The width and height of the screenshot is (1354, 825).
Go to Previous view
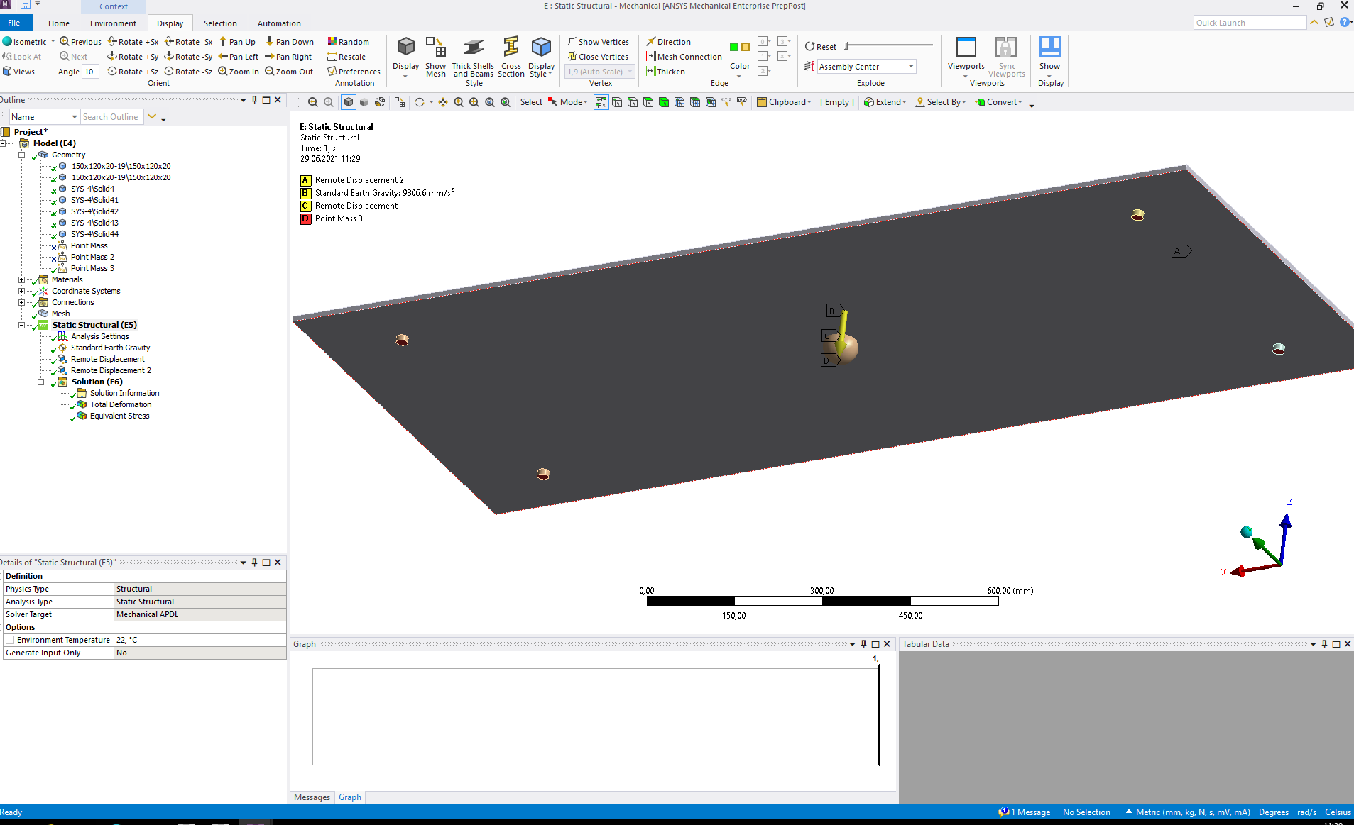tap(80, 42)
